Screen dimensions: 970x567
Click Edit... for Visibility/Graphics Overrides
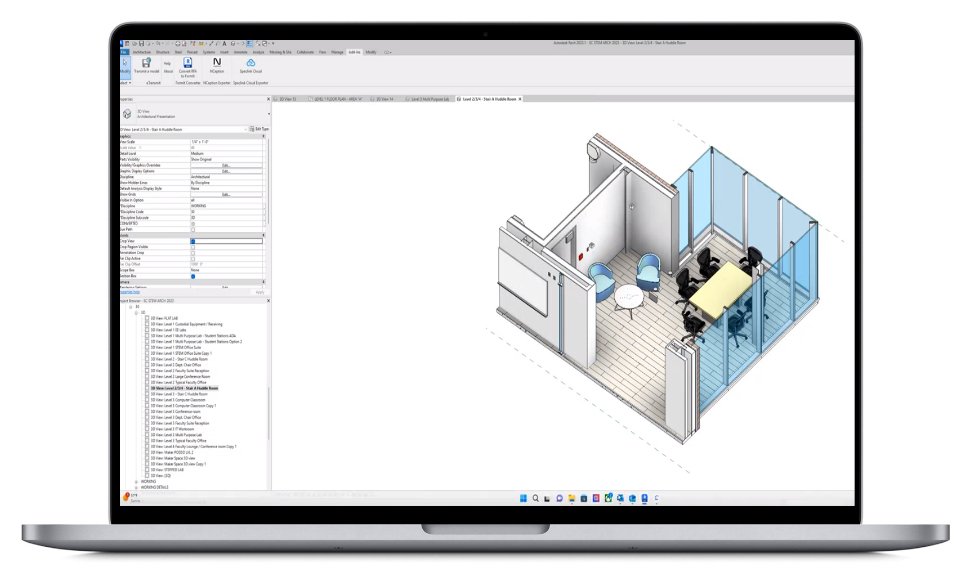pyautogui.click(x=225, y=165)
